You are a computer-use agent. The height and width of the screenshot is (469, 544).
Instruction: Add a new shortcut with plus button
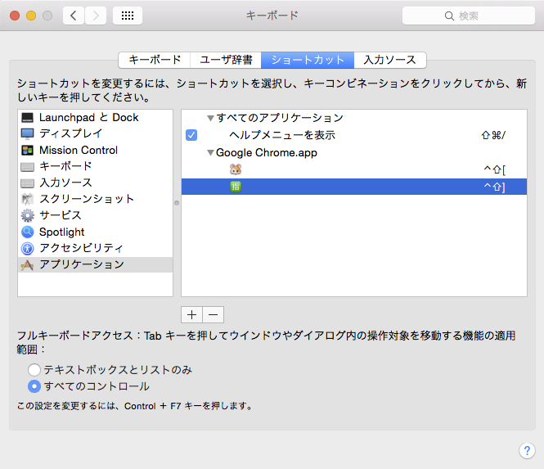click(192, 315)
